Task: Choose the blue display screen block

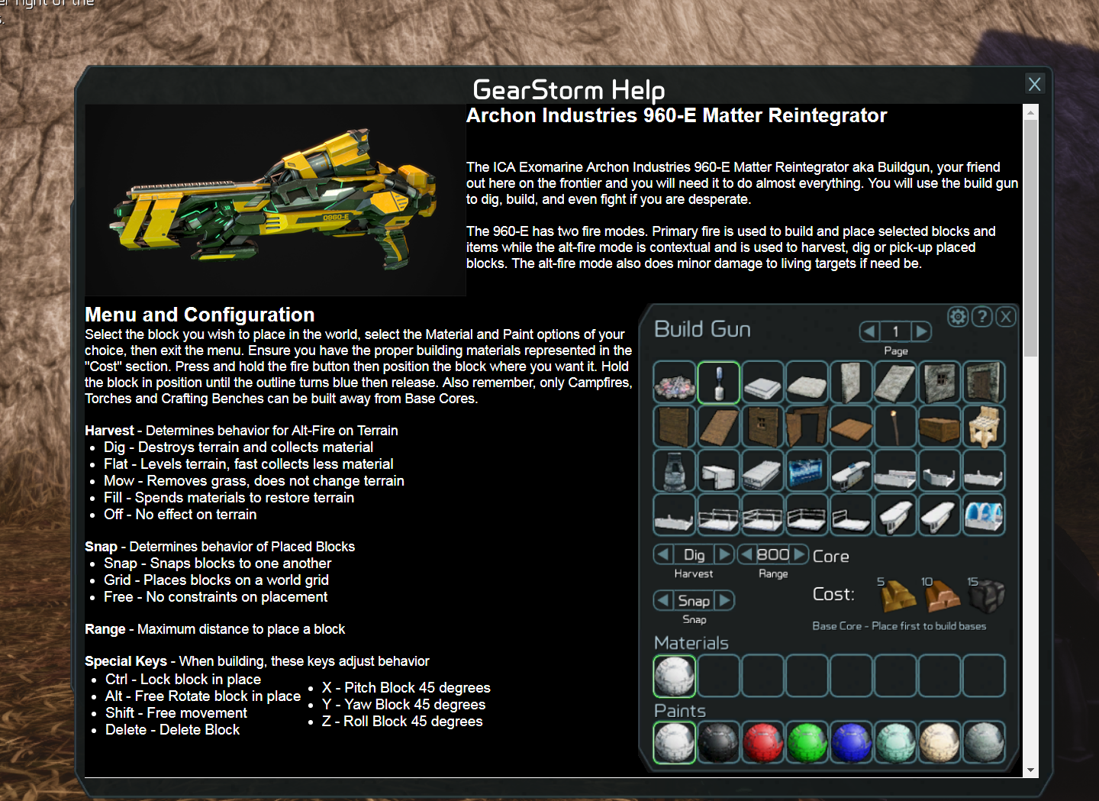Action: tap(807, 470)
